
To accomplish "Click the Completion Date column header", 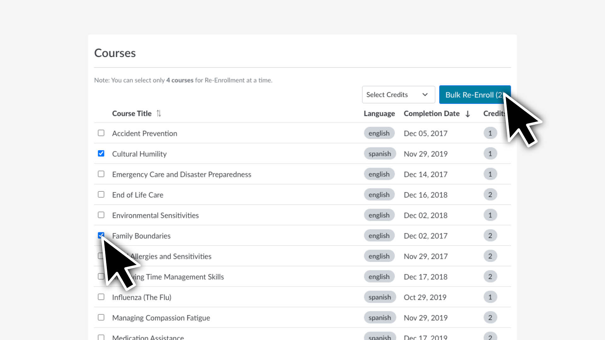I will 431,113.
